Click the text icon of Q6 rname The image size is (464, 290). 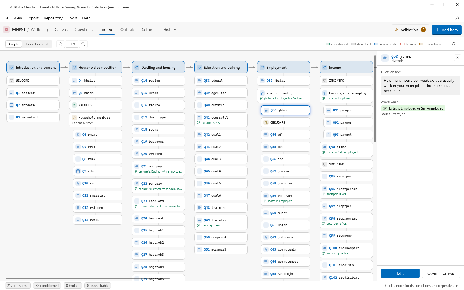[x=78, y=135]
